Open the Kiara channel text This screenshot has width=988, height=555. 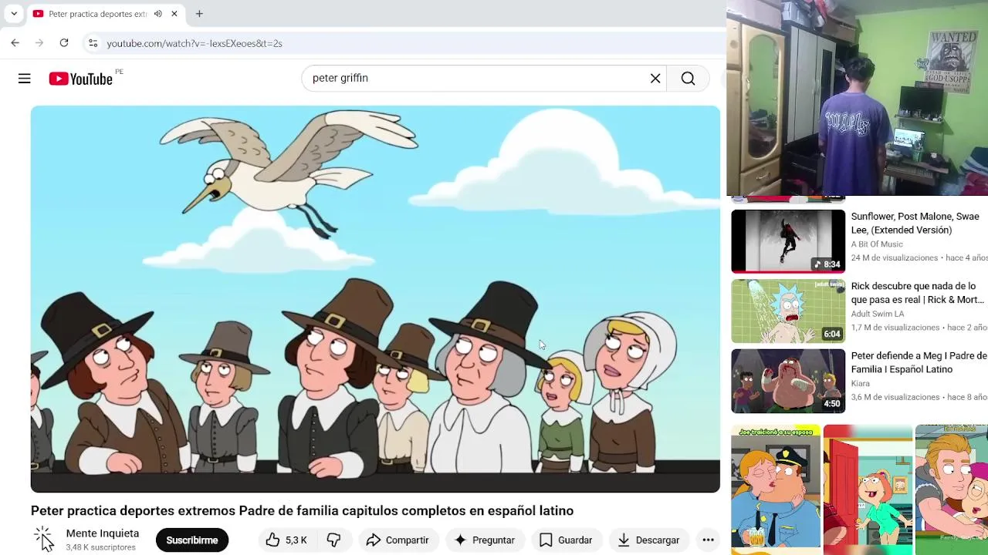861,383
